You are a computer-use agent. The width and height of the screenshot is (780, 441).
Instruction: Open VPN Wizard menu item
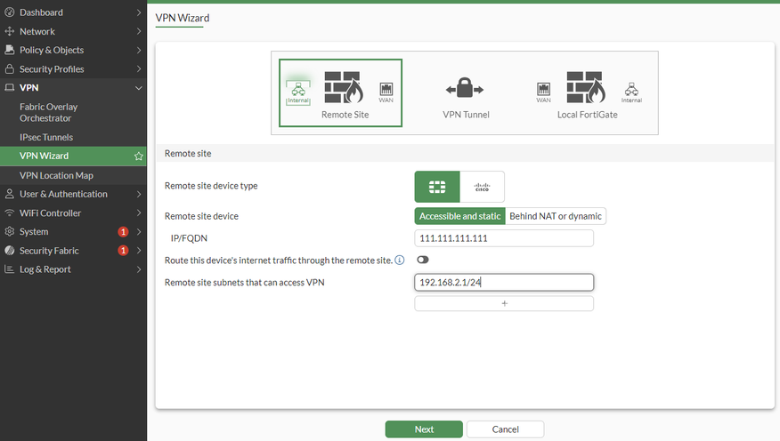tap(74, 156)
